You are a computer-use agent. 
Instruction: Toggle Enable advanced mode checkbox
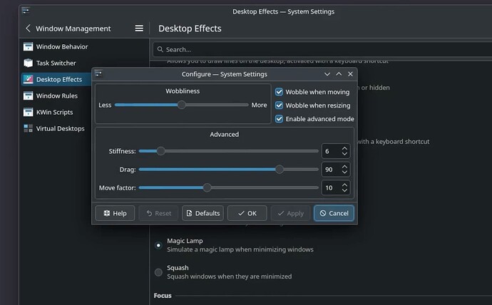pyautogui.click(x=279, y=118)
